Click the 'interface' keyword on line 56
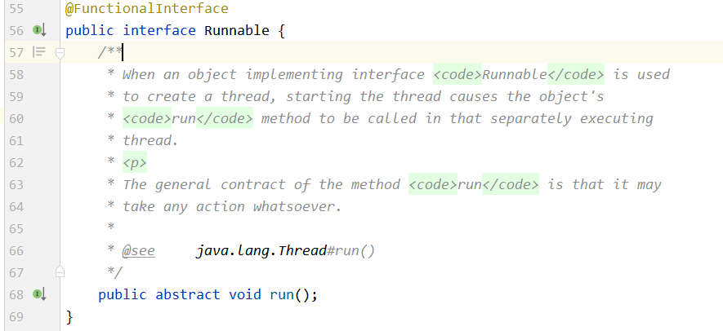 pyautogui.click(x=159, y=31)
